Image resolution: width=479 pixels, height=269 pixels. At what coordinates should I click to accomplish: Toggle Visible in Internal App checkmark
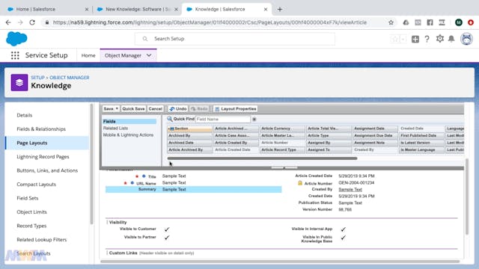pyautogui.click(x=344, y=229)
